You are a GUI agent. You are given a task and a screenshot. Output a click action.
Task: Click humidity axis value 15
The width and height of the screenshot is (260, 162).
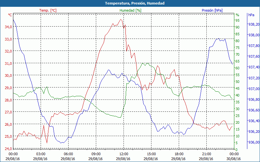coord(238,129)
